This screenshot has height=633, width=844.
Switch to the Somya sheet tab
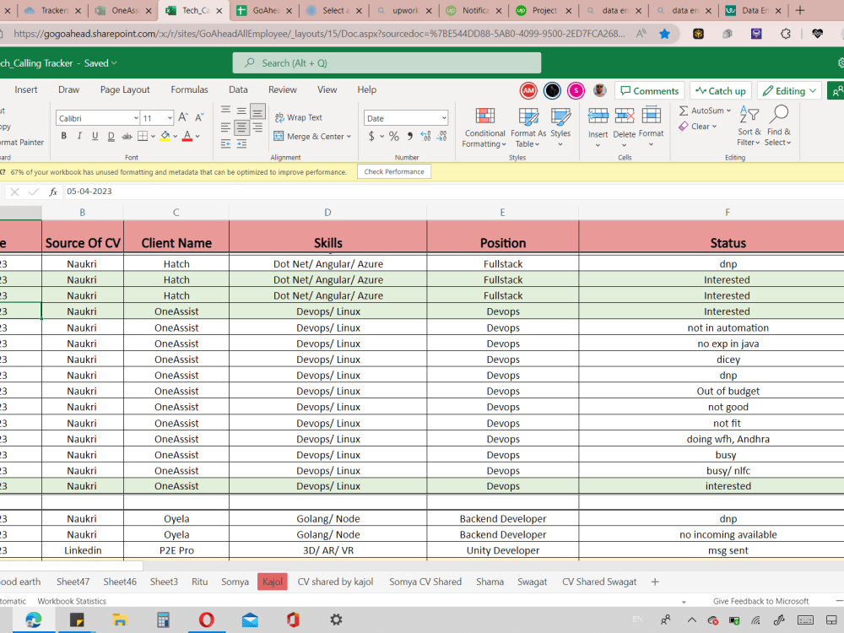(235, 582)
